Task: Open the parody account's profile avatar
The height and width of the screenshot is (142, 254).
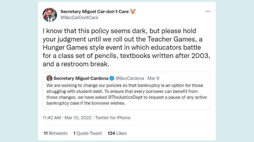Action: coord(50,15)
